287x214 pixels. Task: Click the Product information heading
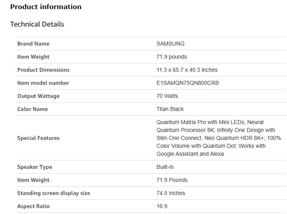[x=46, y=7]
